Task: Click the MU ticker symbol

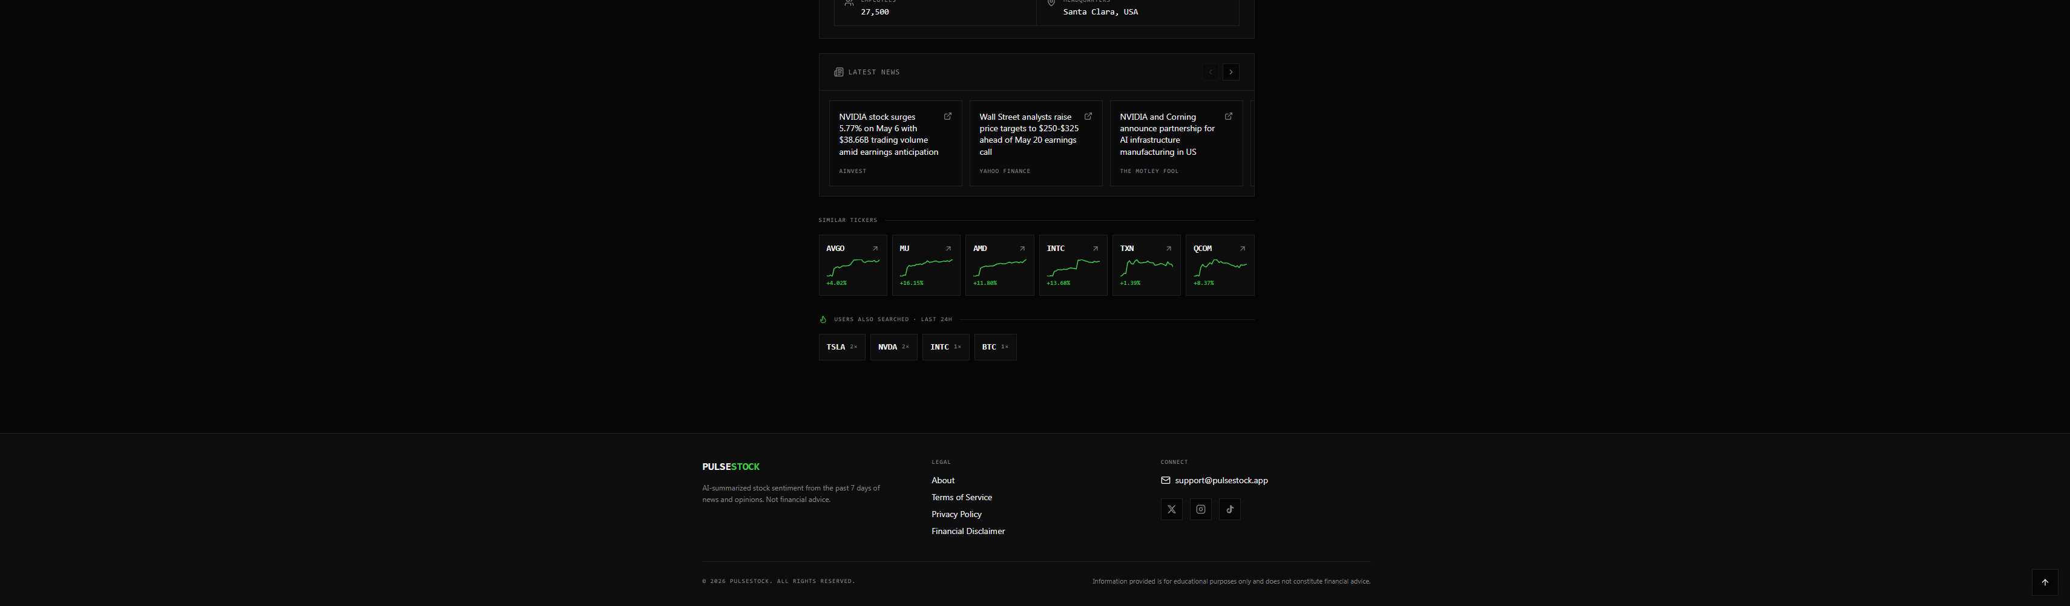Action: (905, 249)
